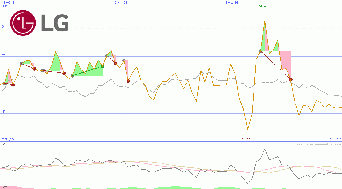Click the gray marker at the 61.63 peak
The height and width of the screenshot is (189, 342).
coord(260,51)
